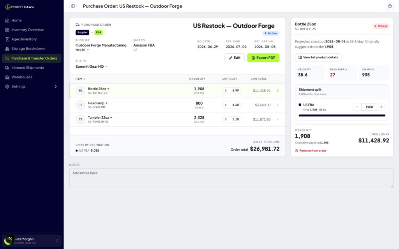
Task: Increase US FBA quantity with plus button
Action: [381, 107]
